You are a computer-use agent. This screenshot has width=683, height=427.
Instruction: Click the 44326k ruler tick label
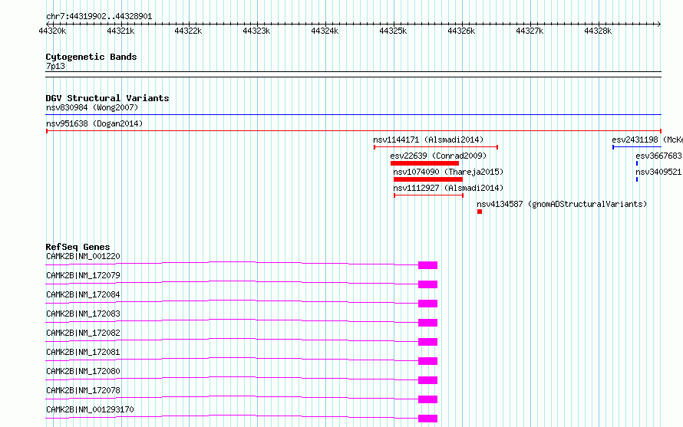click(462, 31)
